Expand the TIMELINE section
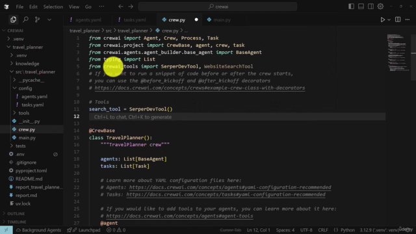416x234 pixels. point(17,222)
